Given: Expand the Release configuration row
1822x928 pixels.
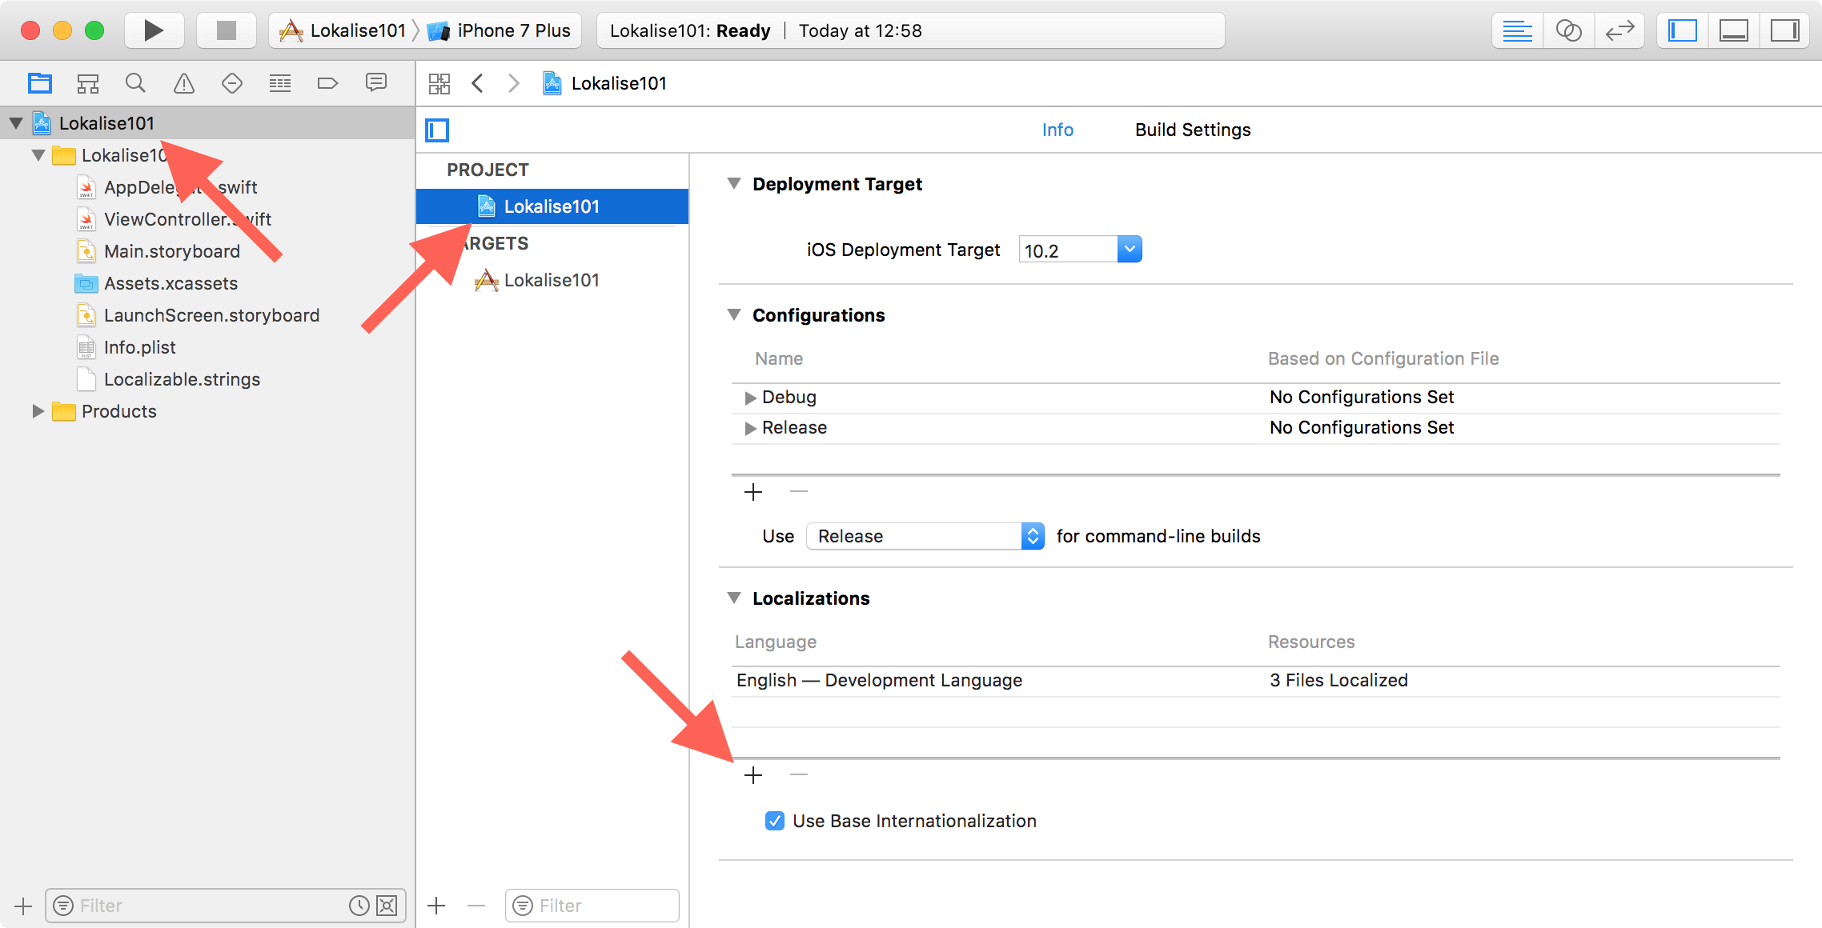Looking at the screenshot, I should (x=750, y=428).
